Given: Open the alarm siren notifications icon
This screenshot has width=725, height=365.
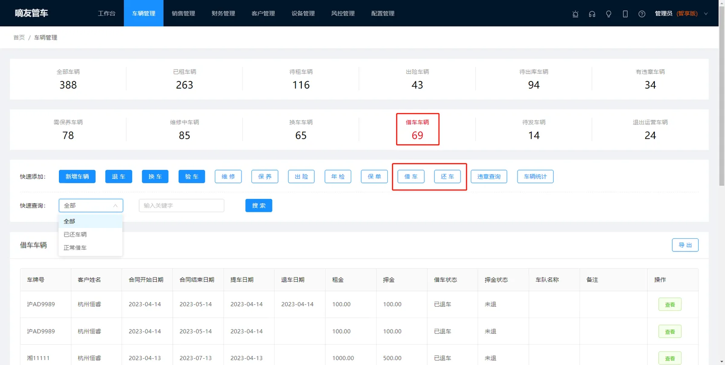Looking at the screenshot, I should click(x=575, y=14).
